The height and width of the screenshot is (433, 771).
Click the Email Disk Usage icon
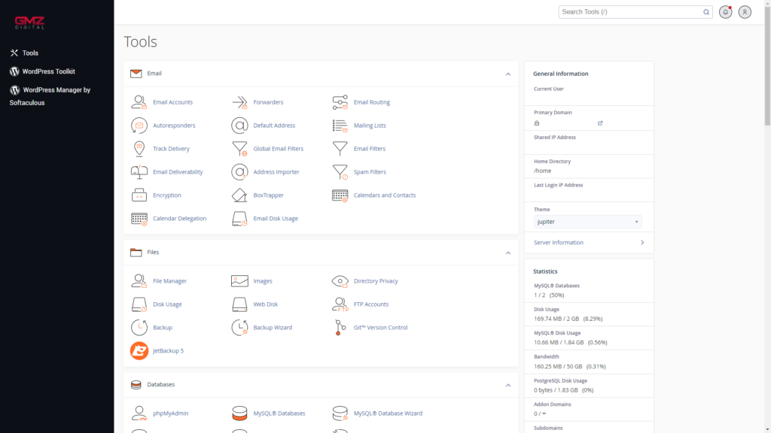click(239, 219)
